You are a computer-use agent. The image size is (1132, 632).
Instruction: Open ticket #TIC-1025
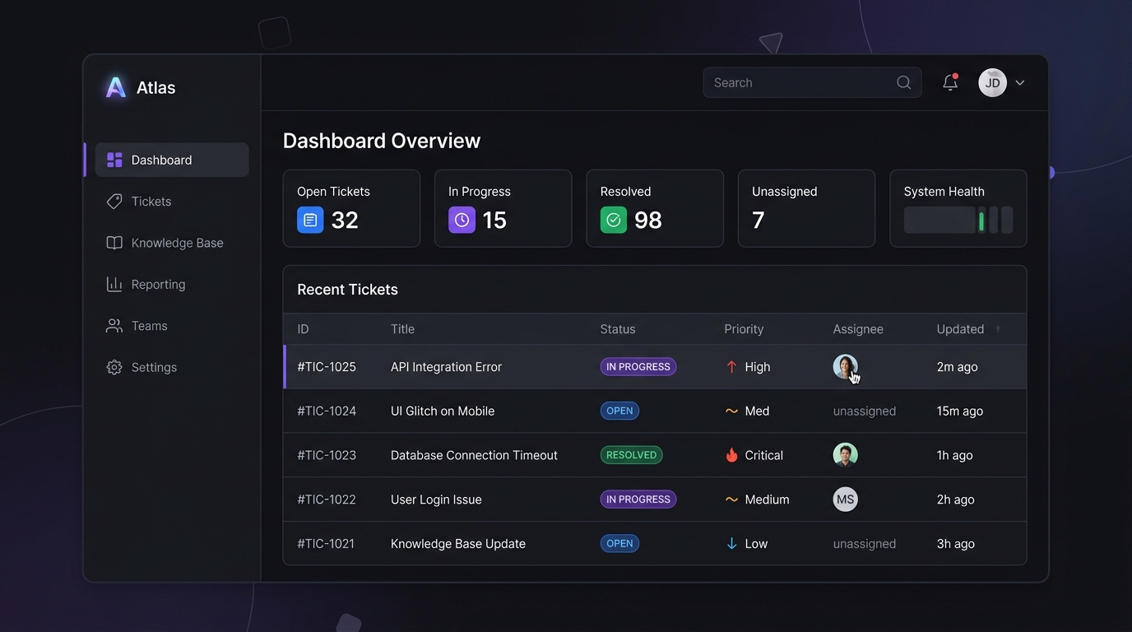[327, 367]
